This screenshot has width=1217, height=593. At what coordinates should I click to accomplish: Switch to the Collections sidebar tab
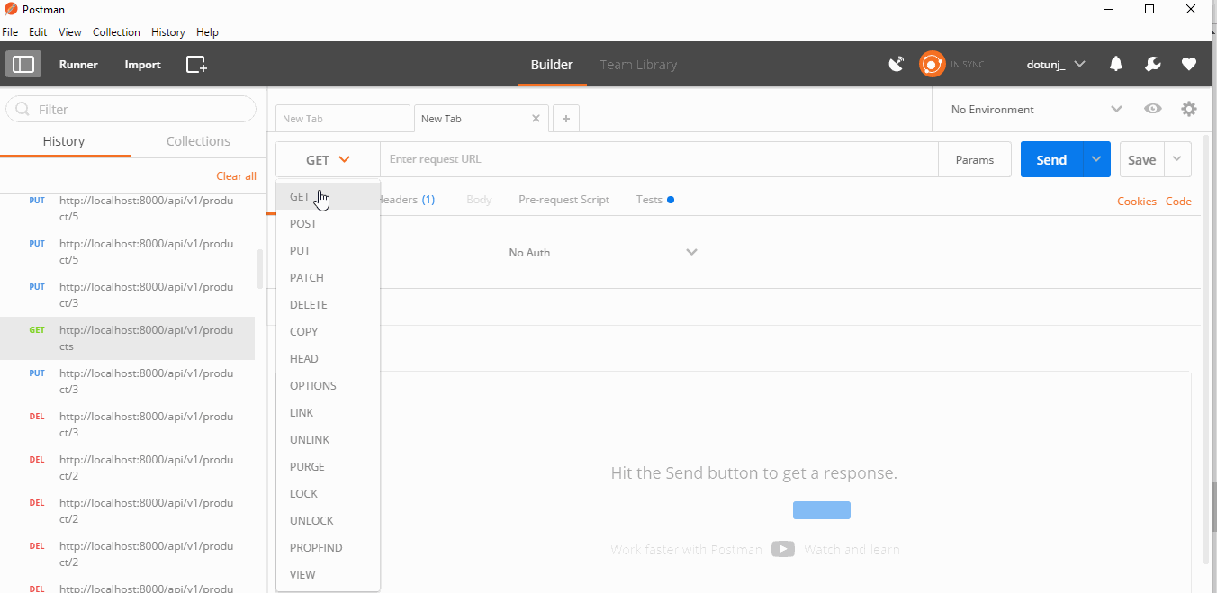click(x=198, y=141)
